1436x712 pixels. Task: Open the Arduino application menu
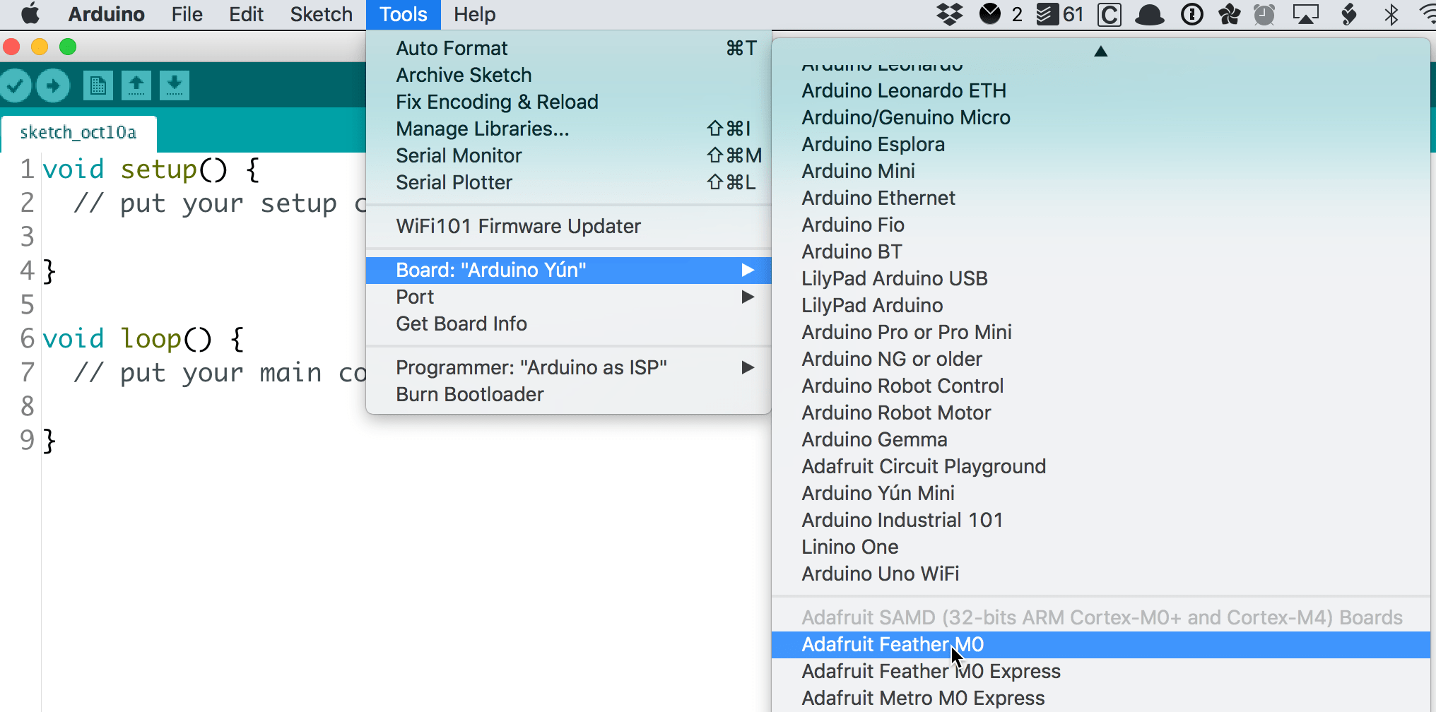pos(106,14)
